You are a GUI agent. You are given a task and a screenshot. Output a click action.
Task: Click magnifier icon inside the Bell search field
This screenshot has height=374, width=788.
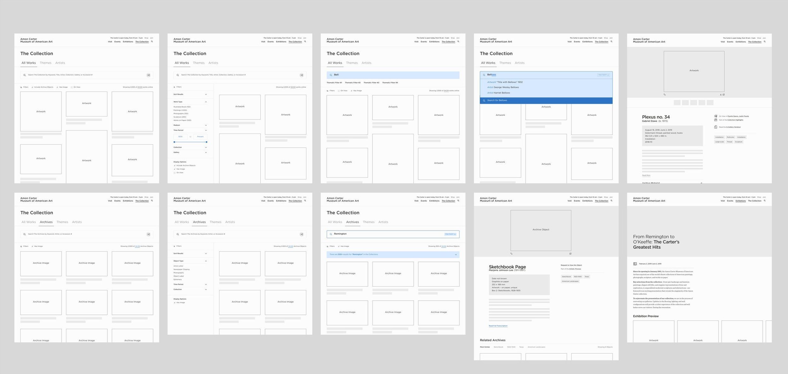point(331,75)
